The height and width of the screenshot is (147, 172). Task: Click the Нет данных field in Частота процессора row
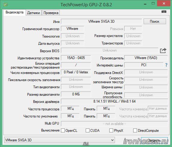(x=158, y=109)
